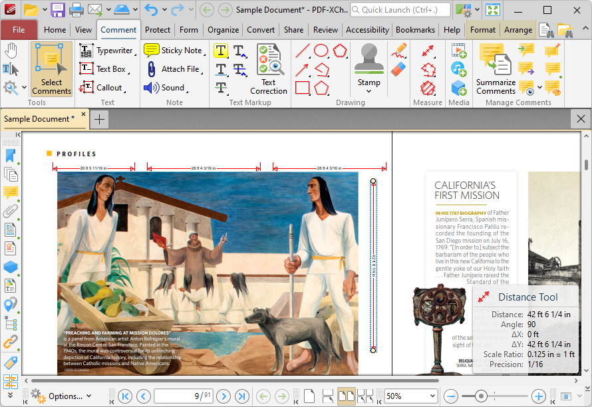Viewport: 592px width, 407px height.
Task: Open the zoom level 50% dropdown
Action: pyautogui.click(x=432, y=396)
